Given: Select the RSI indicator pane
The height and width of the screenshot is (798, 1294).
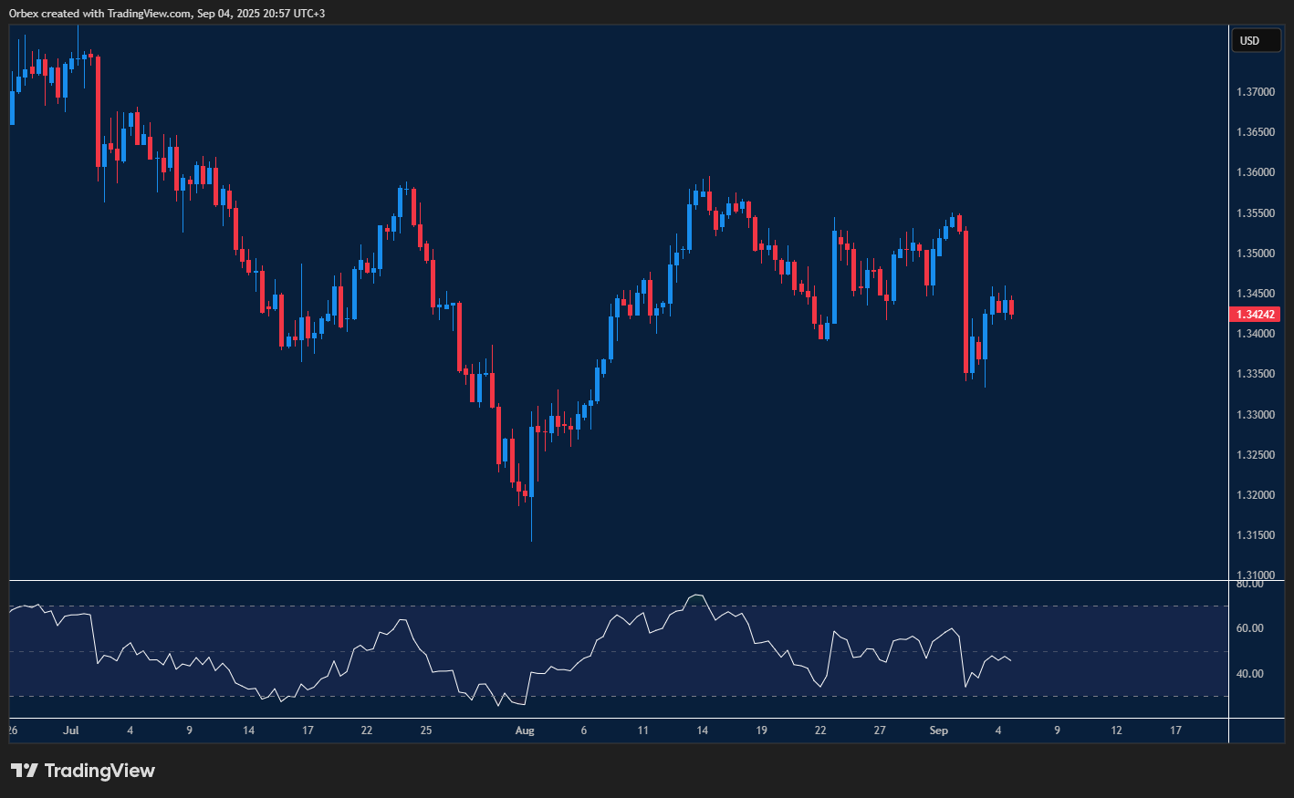Looking at the screenshot, I should point(611,648).
